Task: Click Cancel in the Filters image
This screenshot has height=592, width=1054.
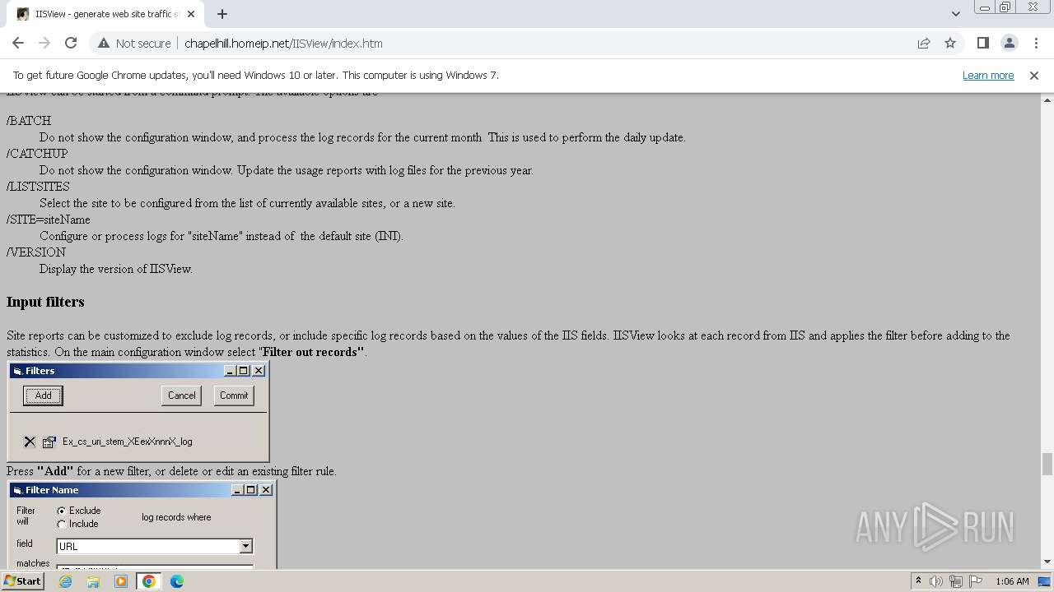Action: (182, 395)
